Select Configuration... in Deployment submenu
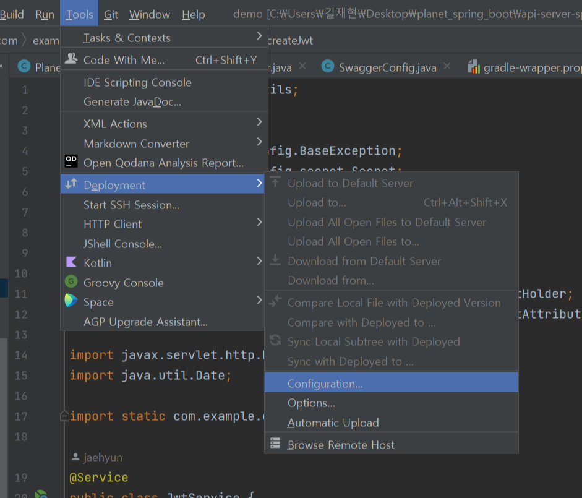Image resolution: width=582 pixels, height=498 pixels. click(392, 384)
